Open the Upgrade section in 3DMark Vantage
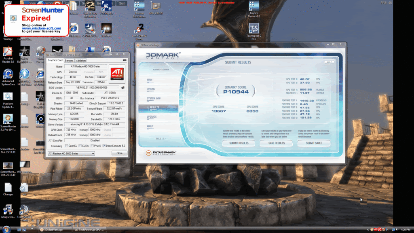 tap(152, 117)
